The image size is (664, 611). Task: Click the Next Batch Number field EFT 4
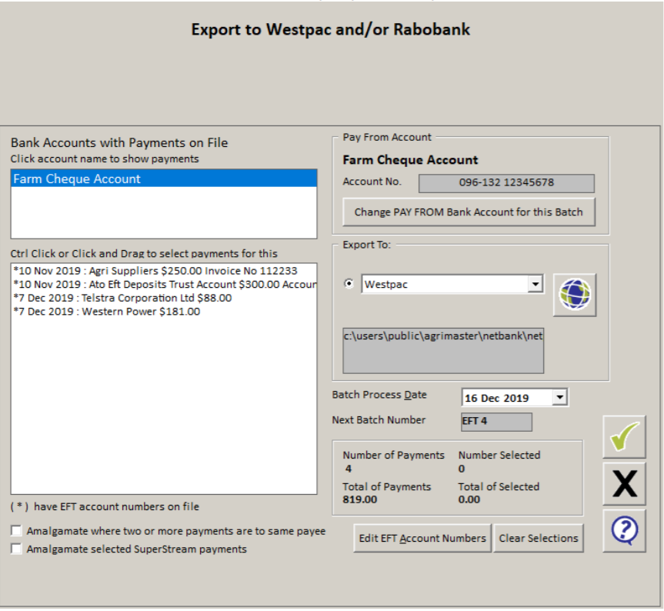[x=496, y=422]
